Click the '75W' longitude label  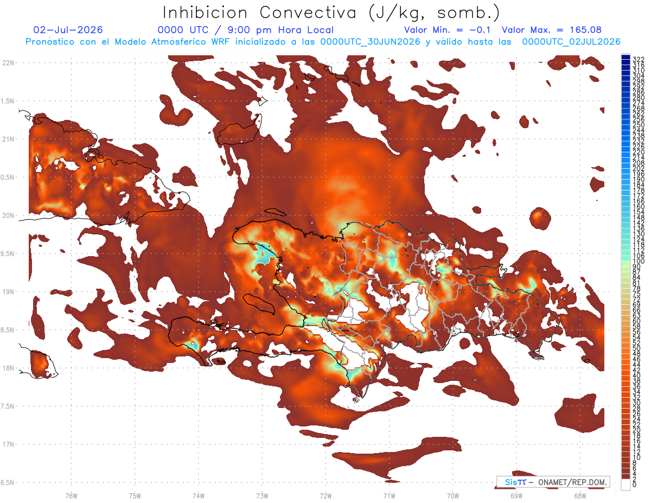tap(135, 495)
